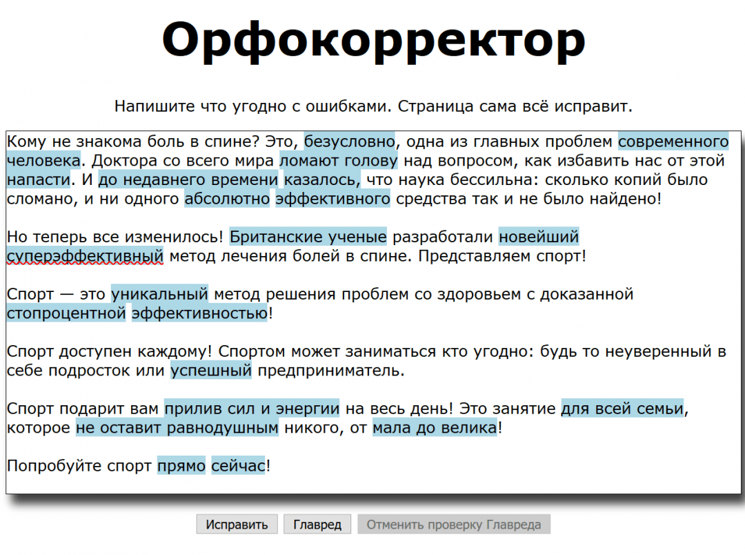This screenshot has width=745, height=555.
Task: Click the highlighted word уникальный
Action: pyautogui.click(x=159, y=295)
